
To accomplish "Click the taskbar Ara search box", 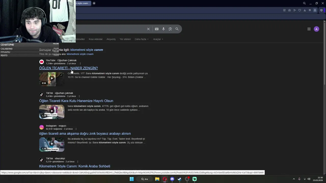I will (144, 179).
